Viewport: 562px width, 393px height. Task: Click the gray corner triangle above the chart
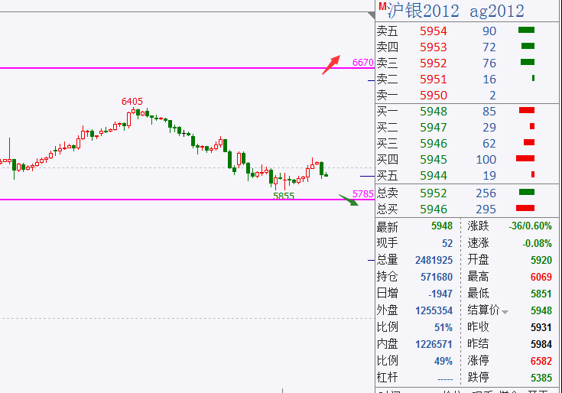[x=372, y=15]
